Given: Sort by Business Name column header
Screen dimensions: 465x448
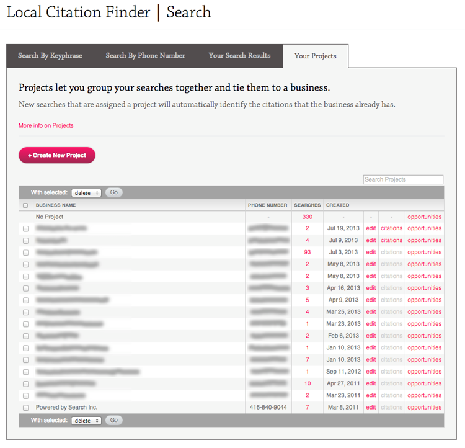Looking at the screenshot, I should point(56,205).
